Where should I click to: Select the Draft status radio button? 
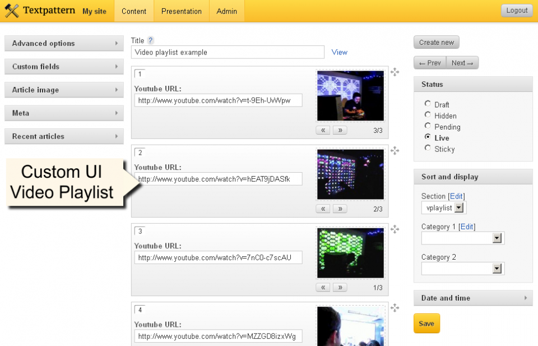(427, 104)
